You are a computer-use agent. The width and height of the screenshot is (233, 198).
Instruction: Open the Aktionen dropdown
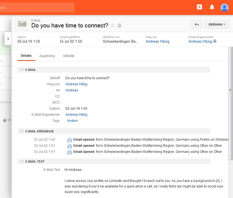(x=217, y=24)
